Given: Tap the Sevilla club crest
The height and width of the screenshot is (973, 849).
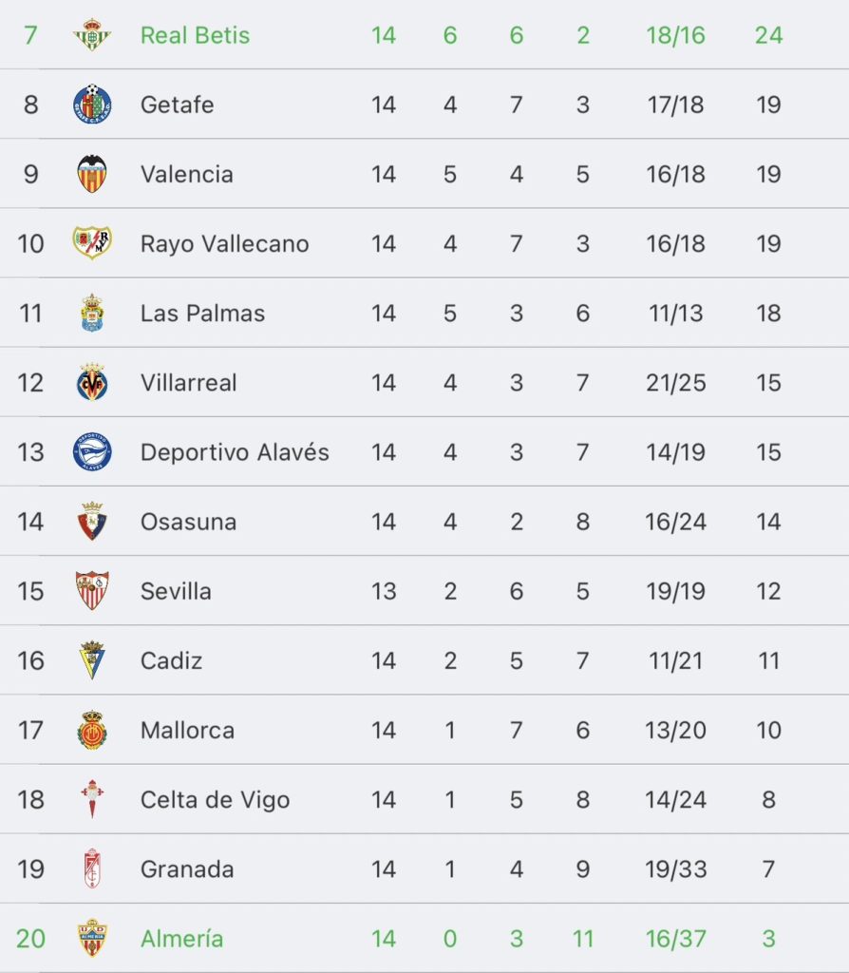Looking at the screenshot, I should coord(92,591).
